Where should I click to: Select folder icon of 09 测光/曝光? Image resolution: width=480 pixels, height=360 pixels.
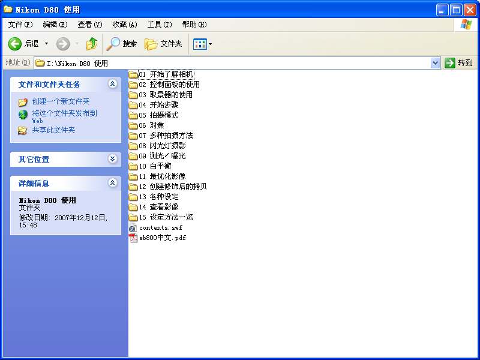(x=133, y=156)
